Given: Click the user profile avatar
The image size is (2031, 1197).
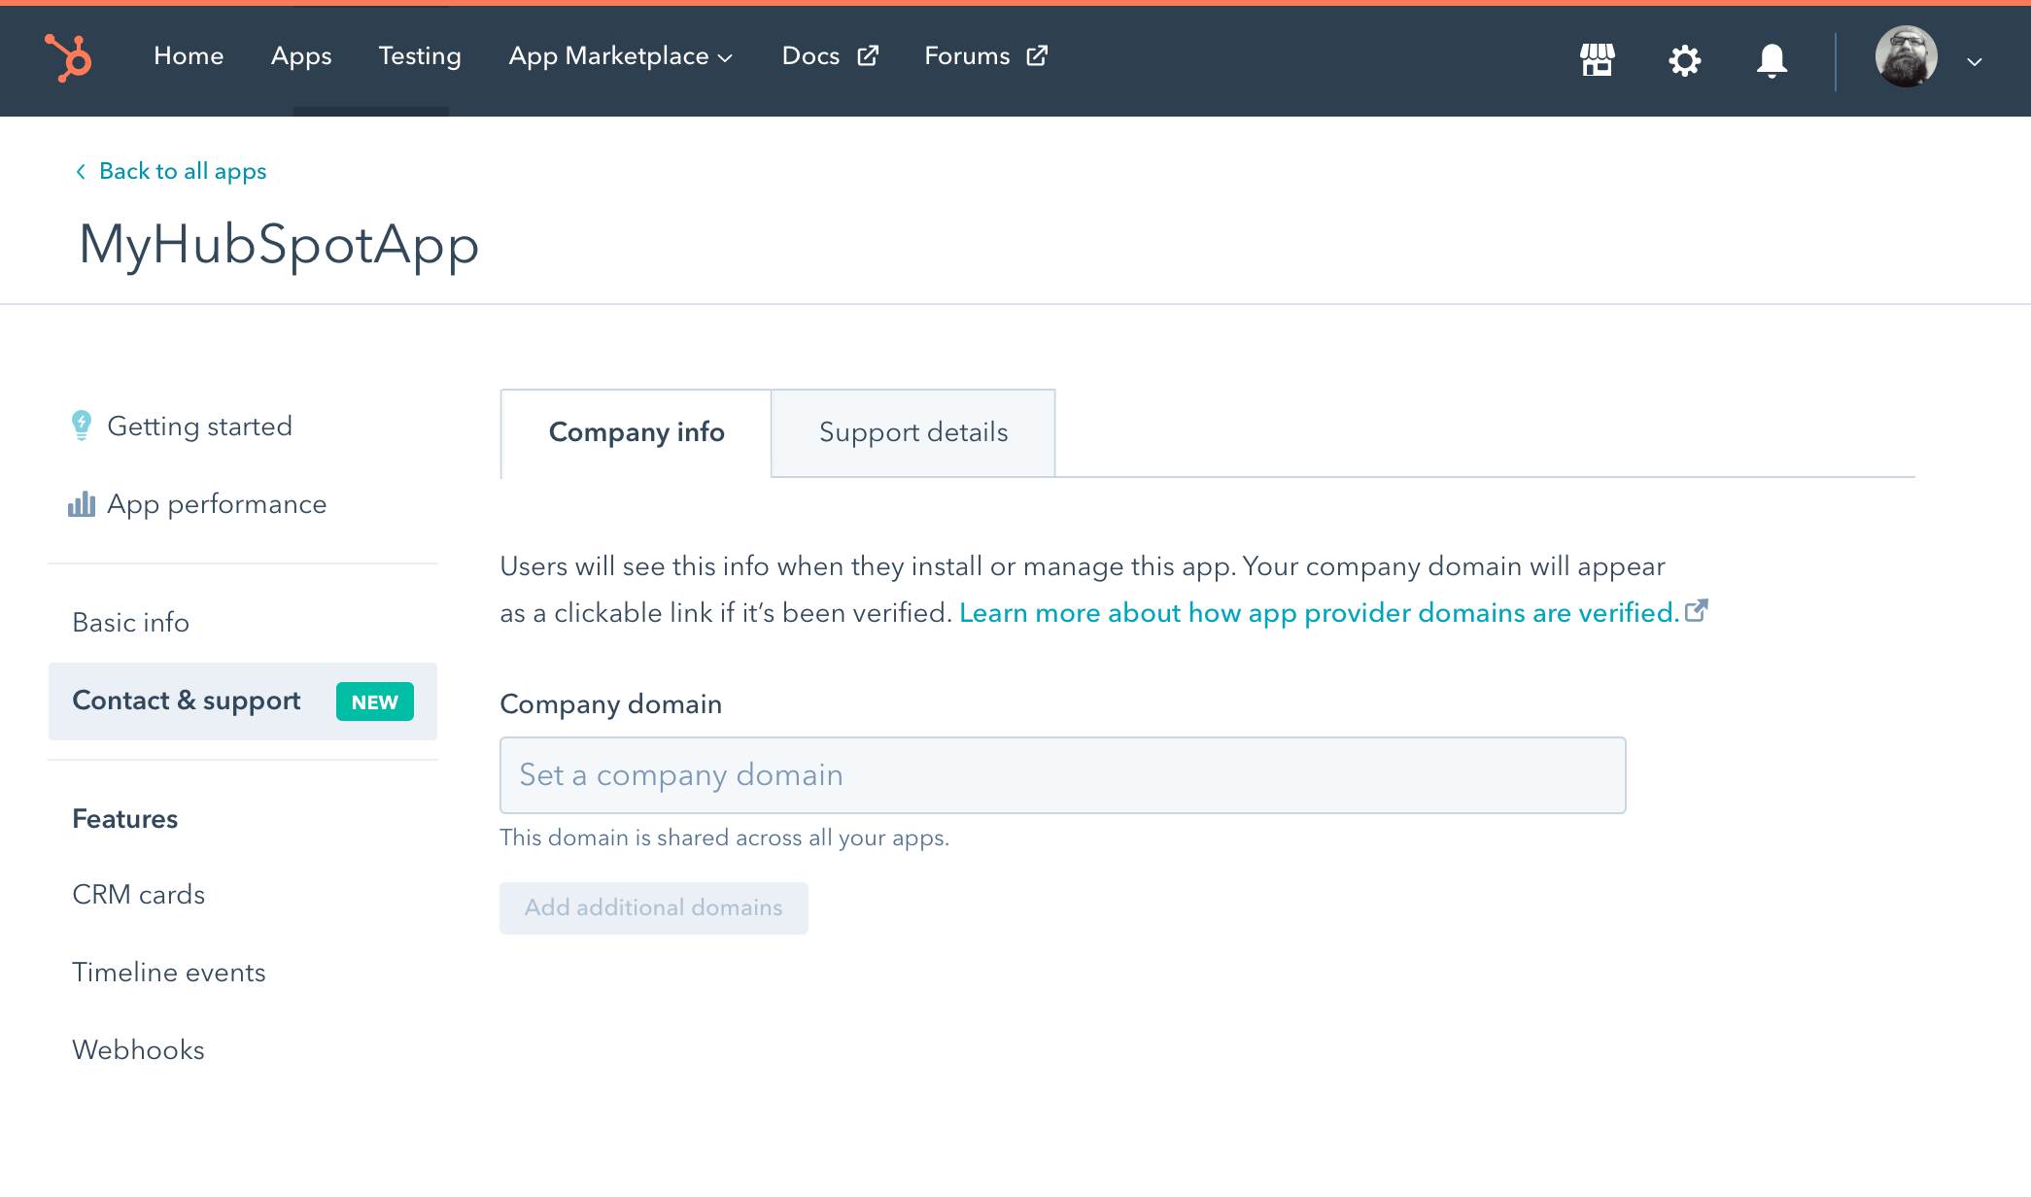Looking at the screenshot, I should [x=1906, y=56].
